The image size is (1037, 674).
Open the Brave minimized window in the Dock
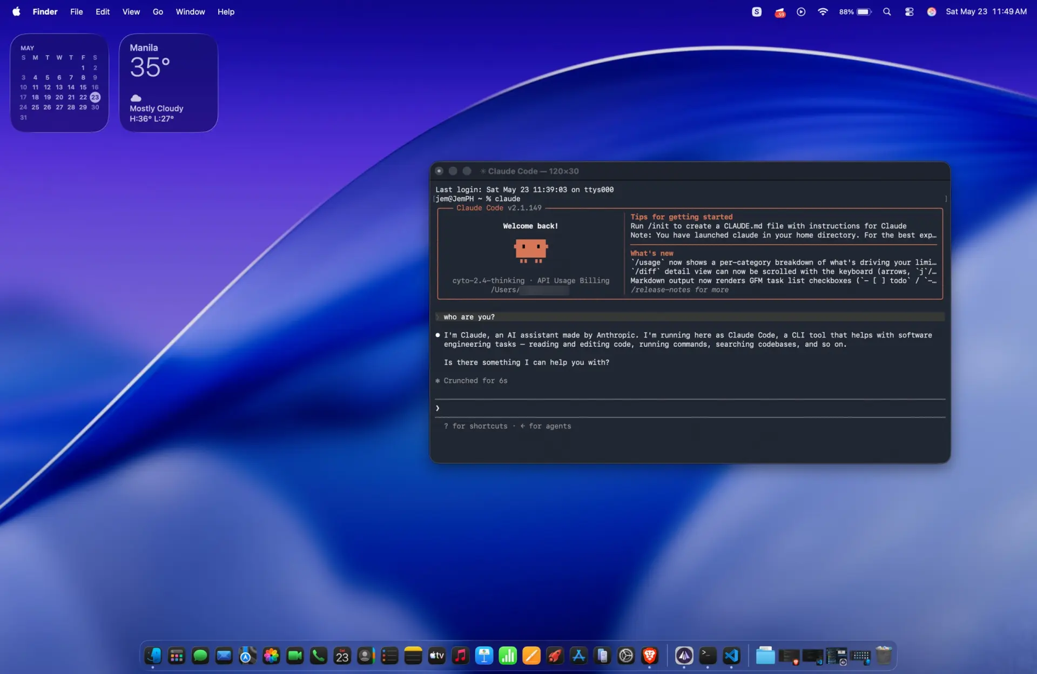[x=789, y=656]
